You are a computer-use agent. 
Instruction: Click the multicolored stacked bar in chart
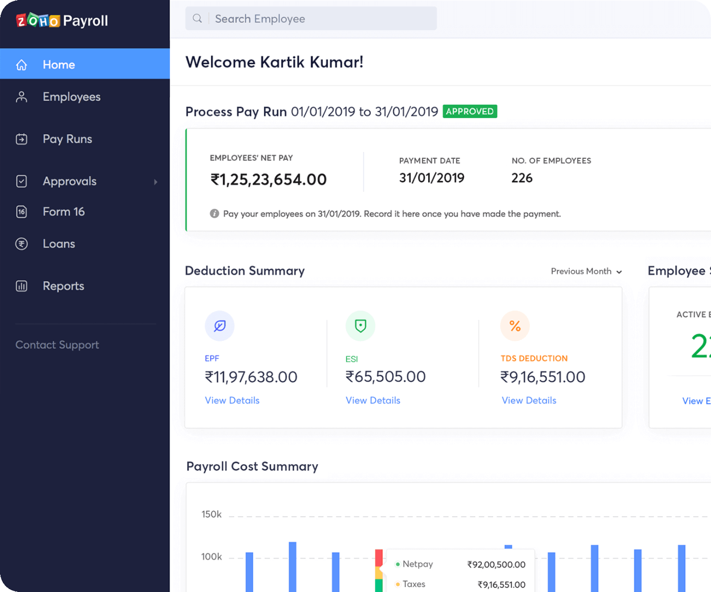pos(379,571)
